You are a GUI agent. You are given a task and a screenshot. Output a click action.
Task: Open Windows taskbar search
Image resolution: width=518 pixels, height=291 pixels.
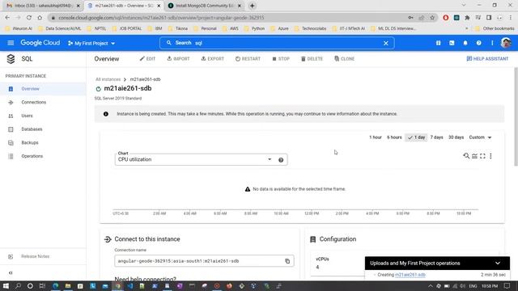point(18,285)
